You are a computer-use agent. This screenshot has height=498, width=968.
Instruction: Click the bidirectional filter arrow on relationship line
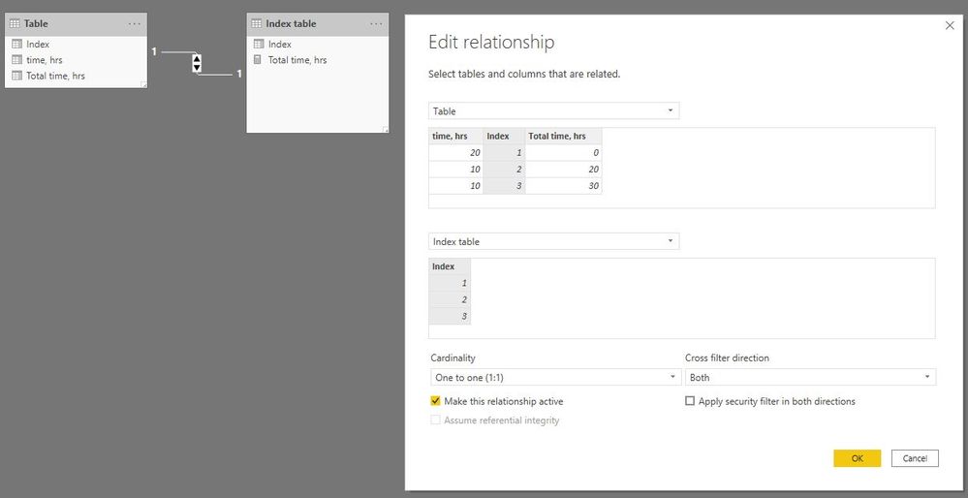197,63
